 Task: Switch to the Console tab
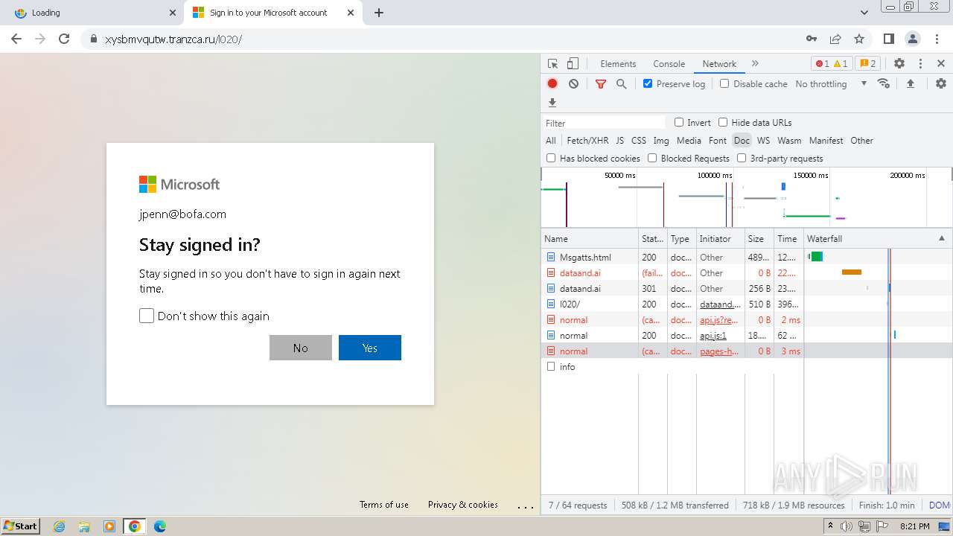click(x=669, y=64)
